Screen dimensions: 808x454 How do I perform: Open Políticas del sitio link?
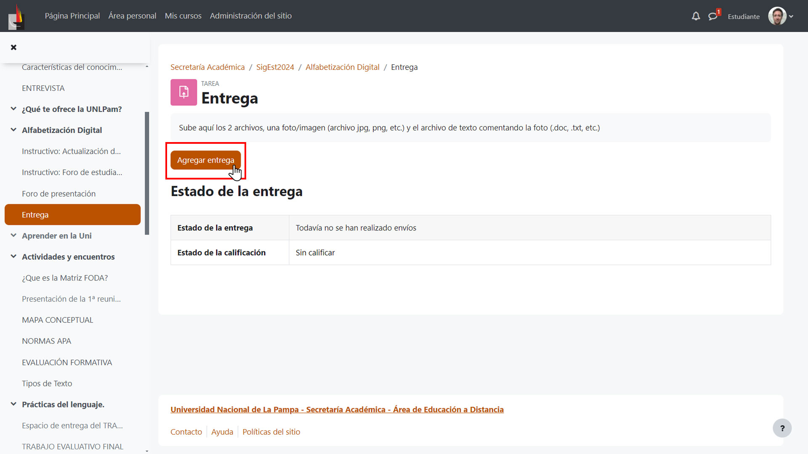271,432
